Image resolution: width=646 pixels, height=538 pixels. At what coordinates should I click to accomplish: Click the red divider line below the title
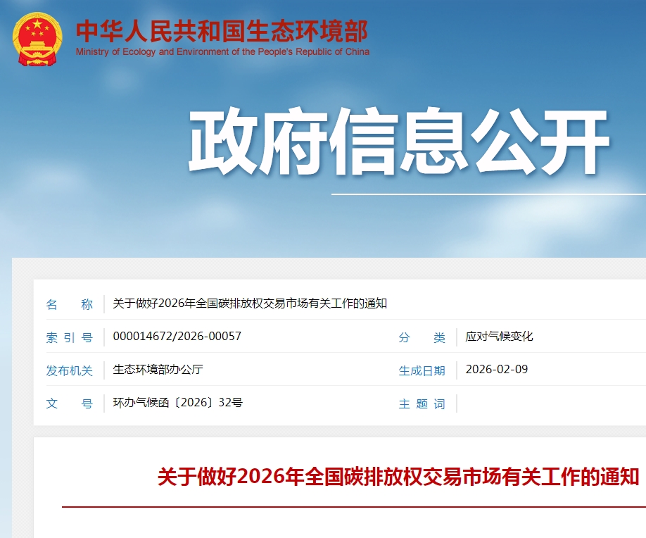pos(353,506)
